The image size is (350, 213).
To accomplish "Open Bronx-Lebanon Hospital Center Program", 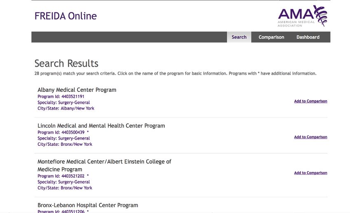I will pyautogui.click(x=88, y=205).
